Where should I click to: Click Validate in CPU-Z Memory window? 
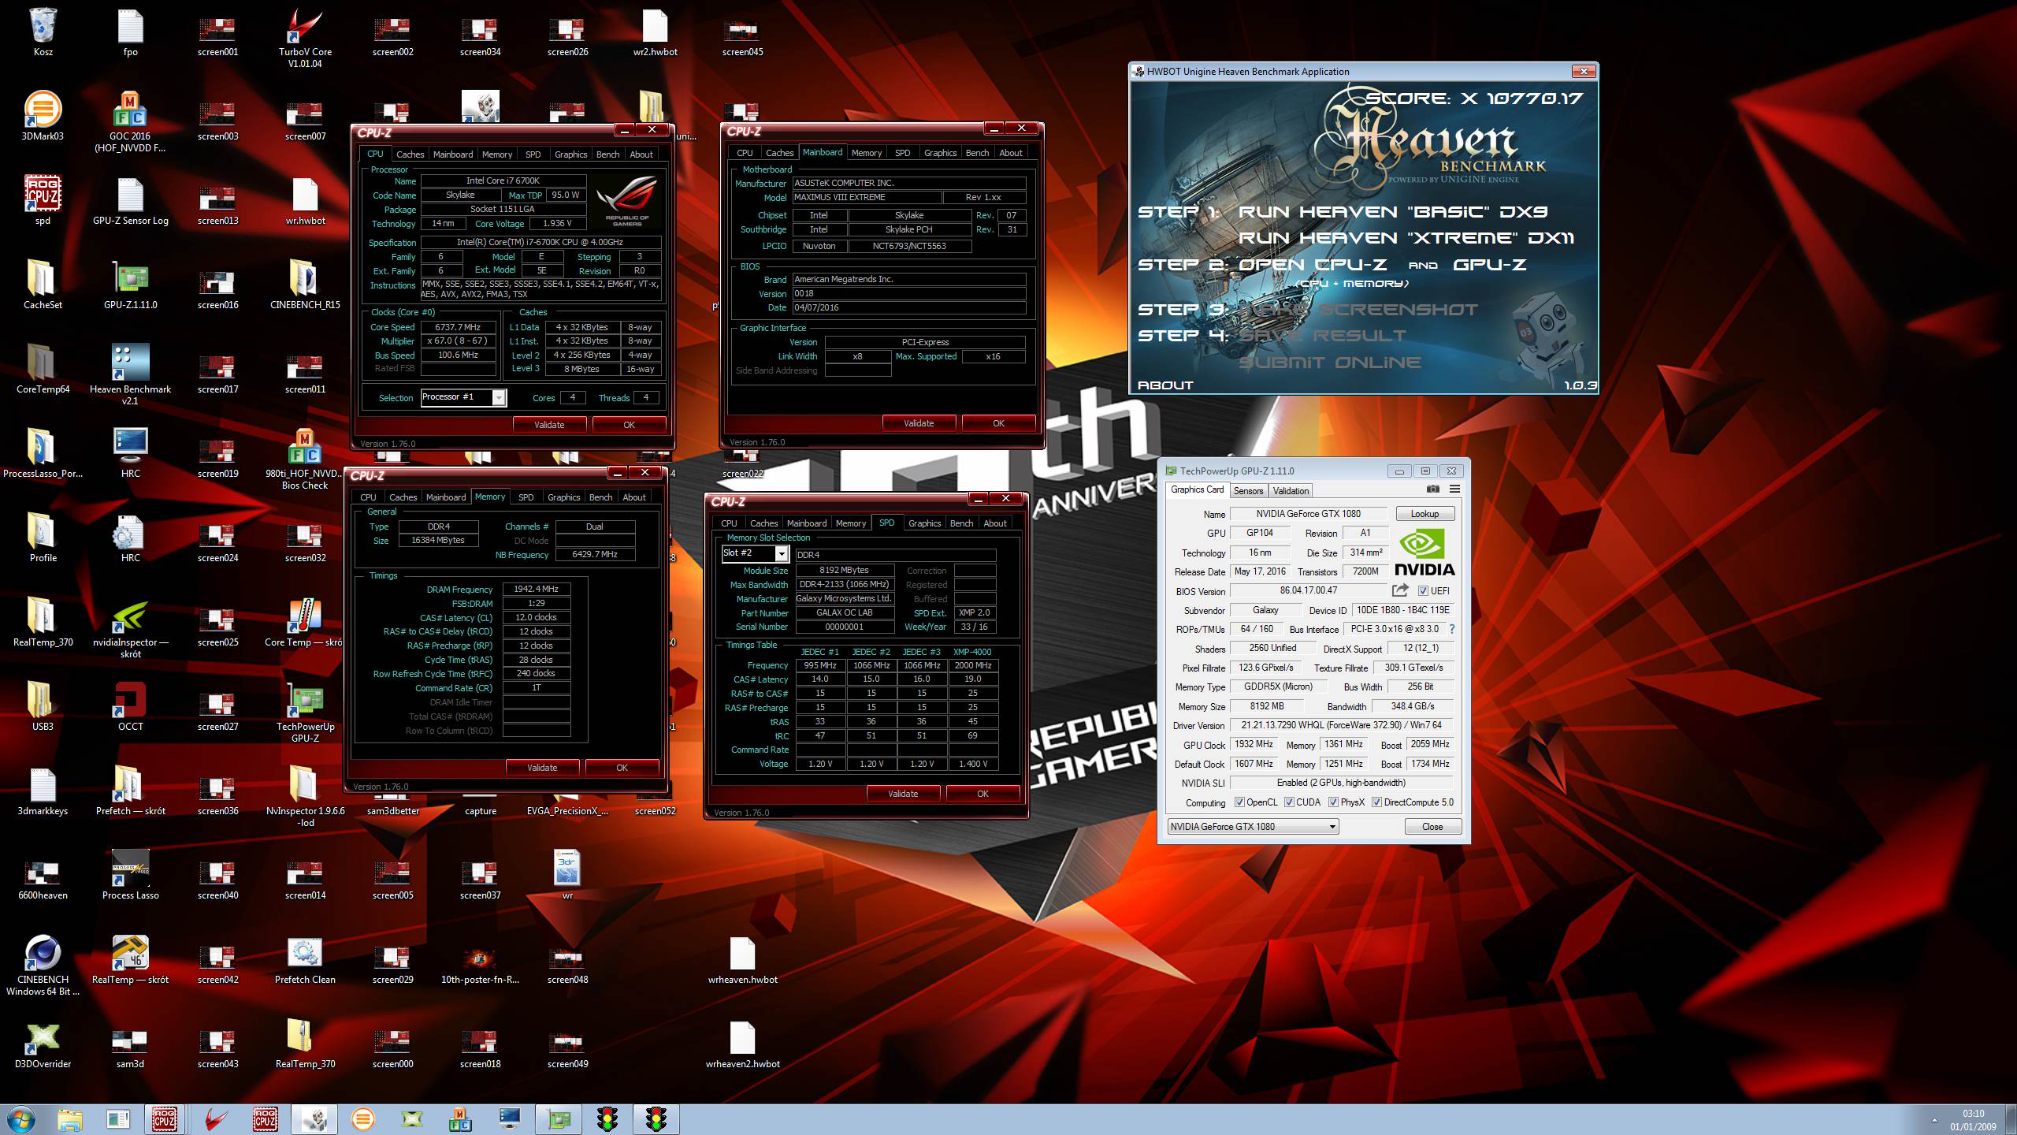[x=542, y=768]
